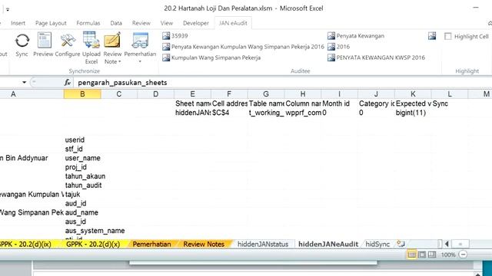This screenshot has height=276, width=492.
Task: Click the bigint(11) cell
Action: point(413,113)
